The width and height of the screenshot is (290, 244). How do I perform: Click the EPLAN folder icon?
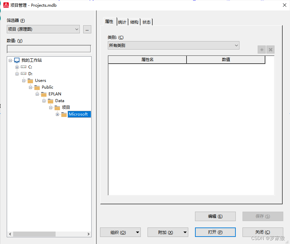tap(44, 94)
